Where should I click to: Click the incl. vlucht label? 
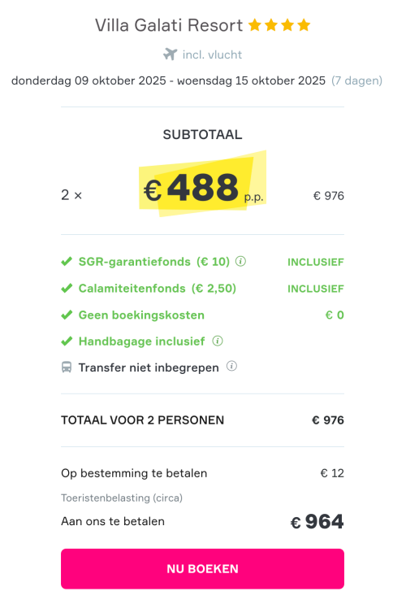[212, 54]
